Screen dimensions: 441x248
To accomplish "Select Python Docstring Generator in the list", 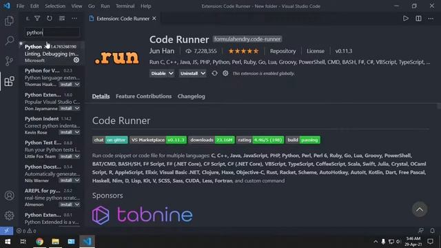I will (x=52, y=173).
